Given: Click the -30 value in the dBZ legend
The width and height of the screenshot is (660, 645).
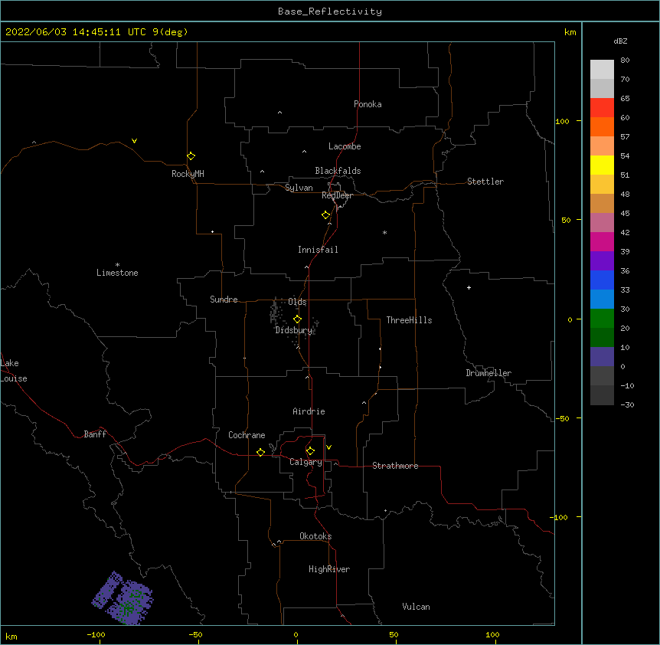Looking at the screenshot, I should pos(627,405).
